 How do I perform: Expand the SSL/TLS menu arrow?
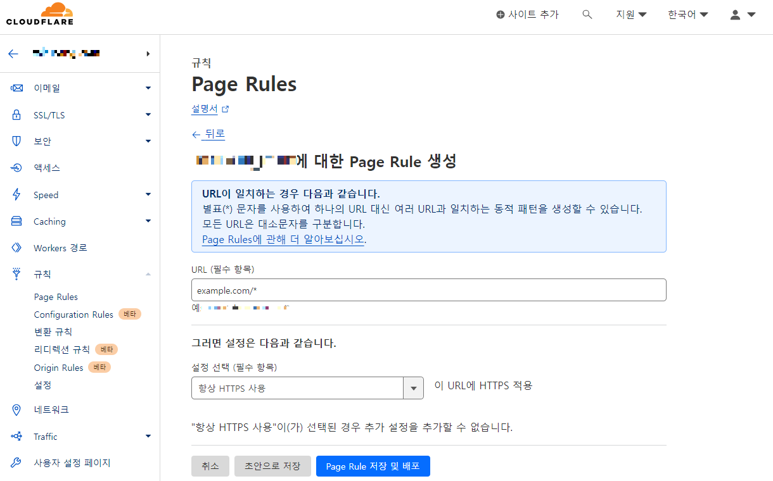[x=148, y=115]
